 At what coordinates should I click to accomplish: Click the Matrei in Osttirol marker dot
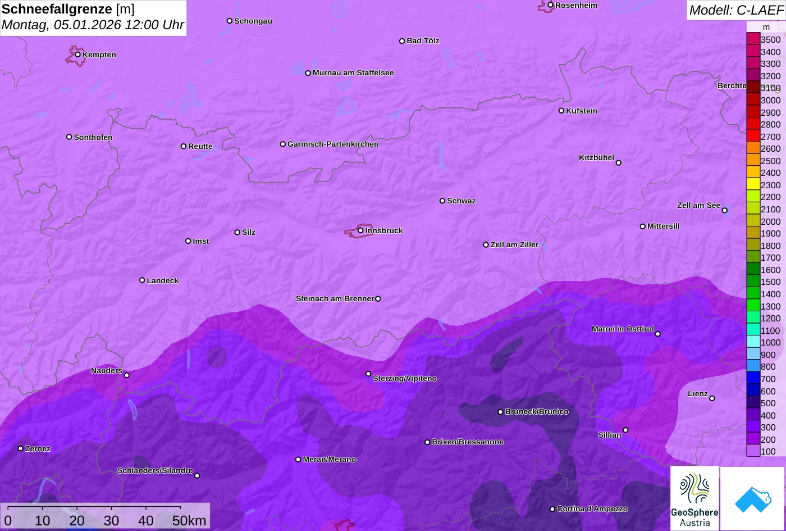(658, 334)
